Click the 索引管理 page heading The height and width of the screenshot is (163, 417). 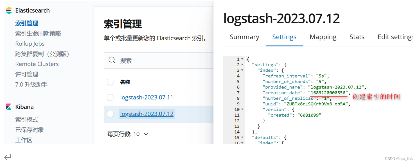click(123, 24)
